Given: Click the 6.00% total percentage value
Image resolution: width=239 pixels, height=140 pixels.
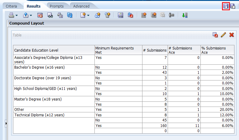Looking at the screenshot, I should [227, 125].
